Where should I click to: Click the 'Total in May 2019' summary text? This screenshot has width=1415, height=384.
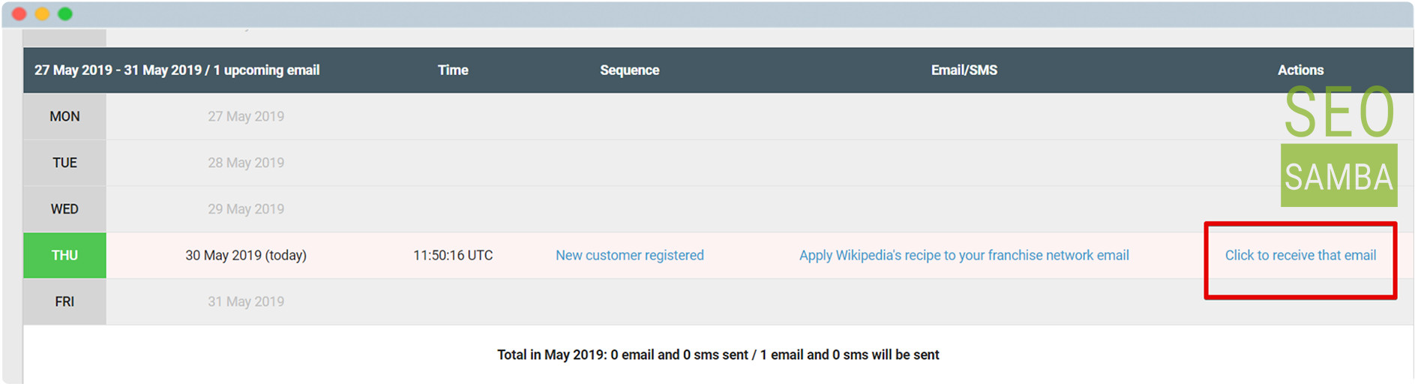click(718, 355)
